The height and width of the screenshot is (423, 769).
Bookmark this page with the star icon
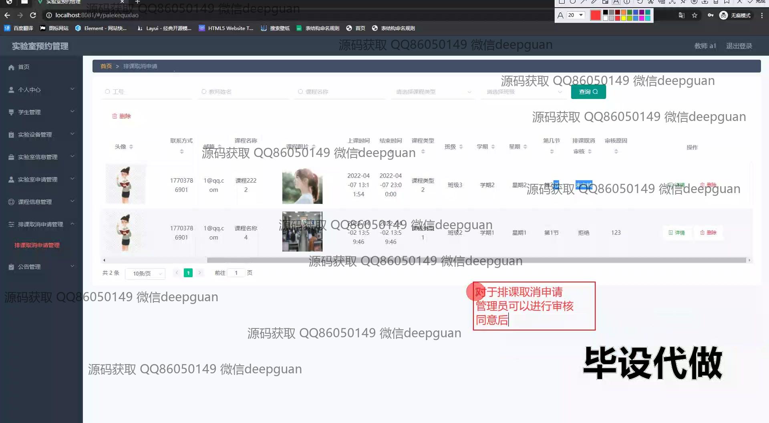coord(695,15)
